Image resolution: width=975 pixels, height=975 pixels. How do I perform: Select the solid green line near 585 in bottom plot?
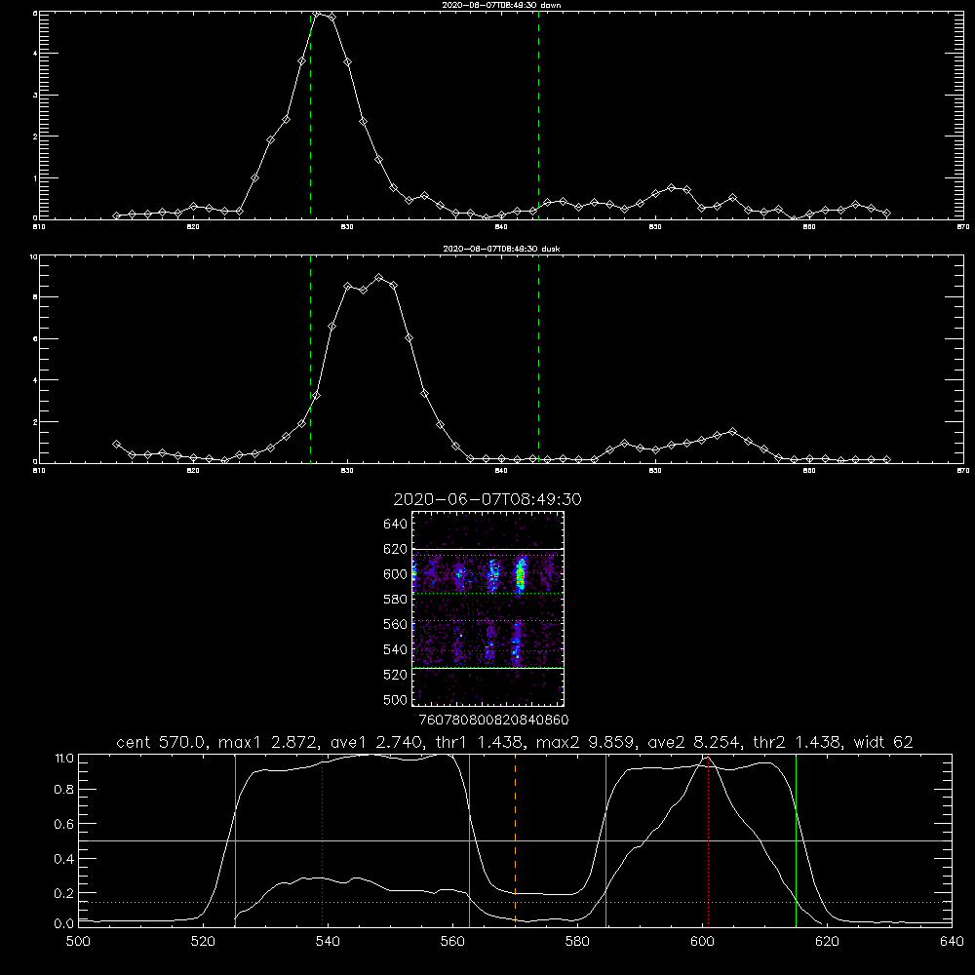[605, 839]
